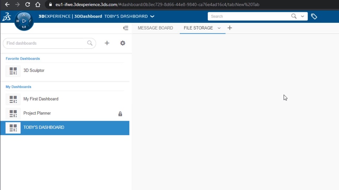Click the Project Planner lock icon
This screenshot has height=190, width=339.
(x=120, y=114)
